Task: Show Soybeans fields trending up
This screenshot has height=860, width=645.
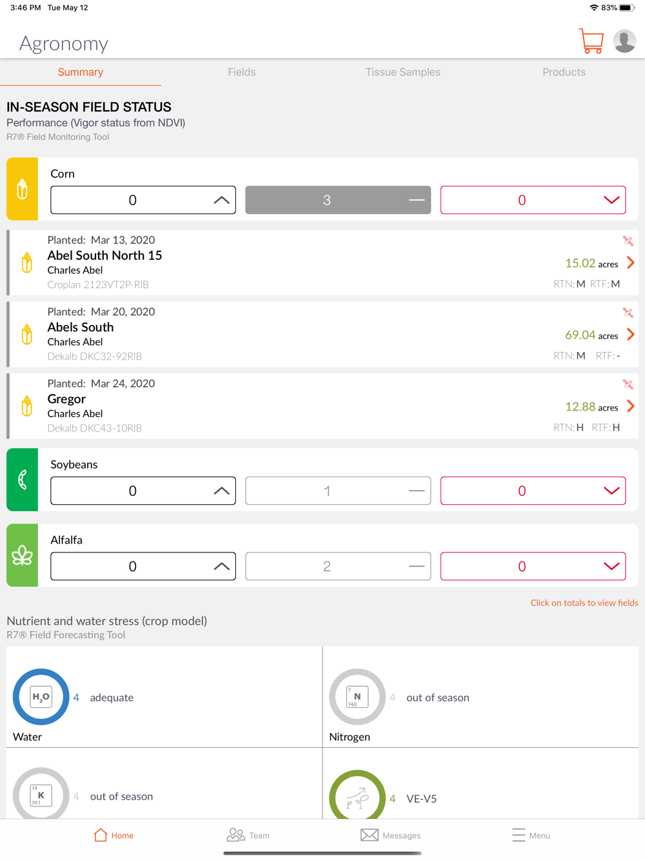Action: (x=143, y=491)
